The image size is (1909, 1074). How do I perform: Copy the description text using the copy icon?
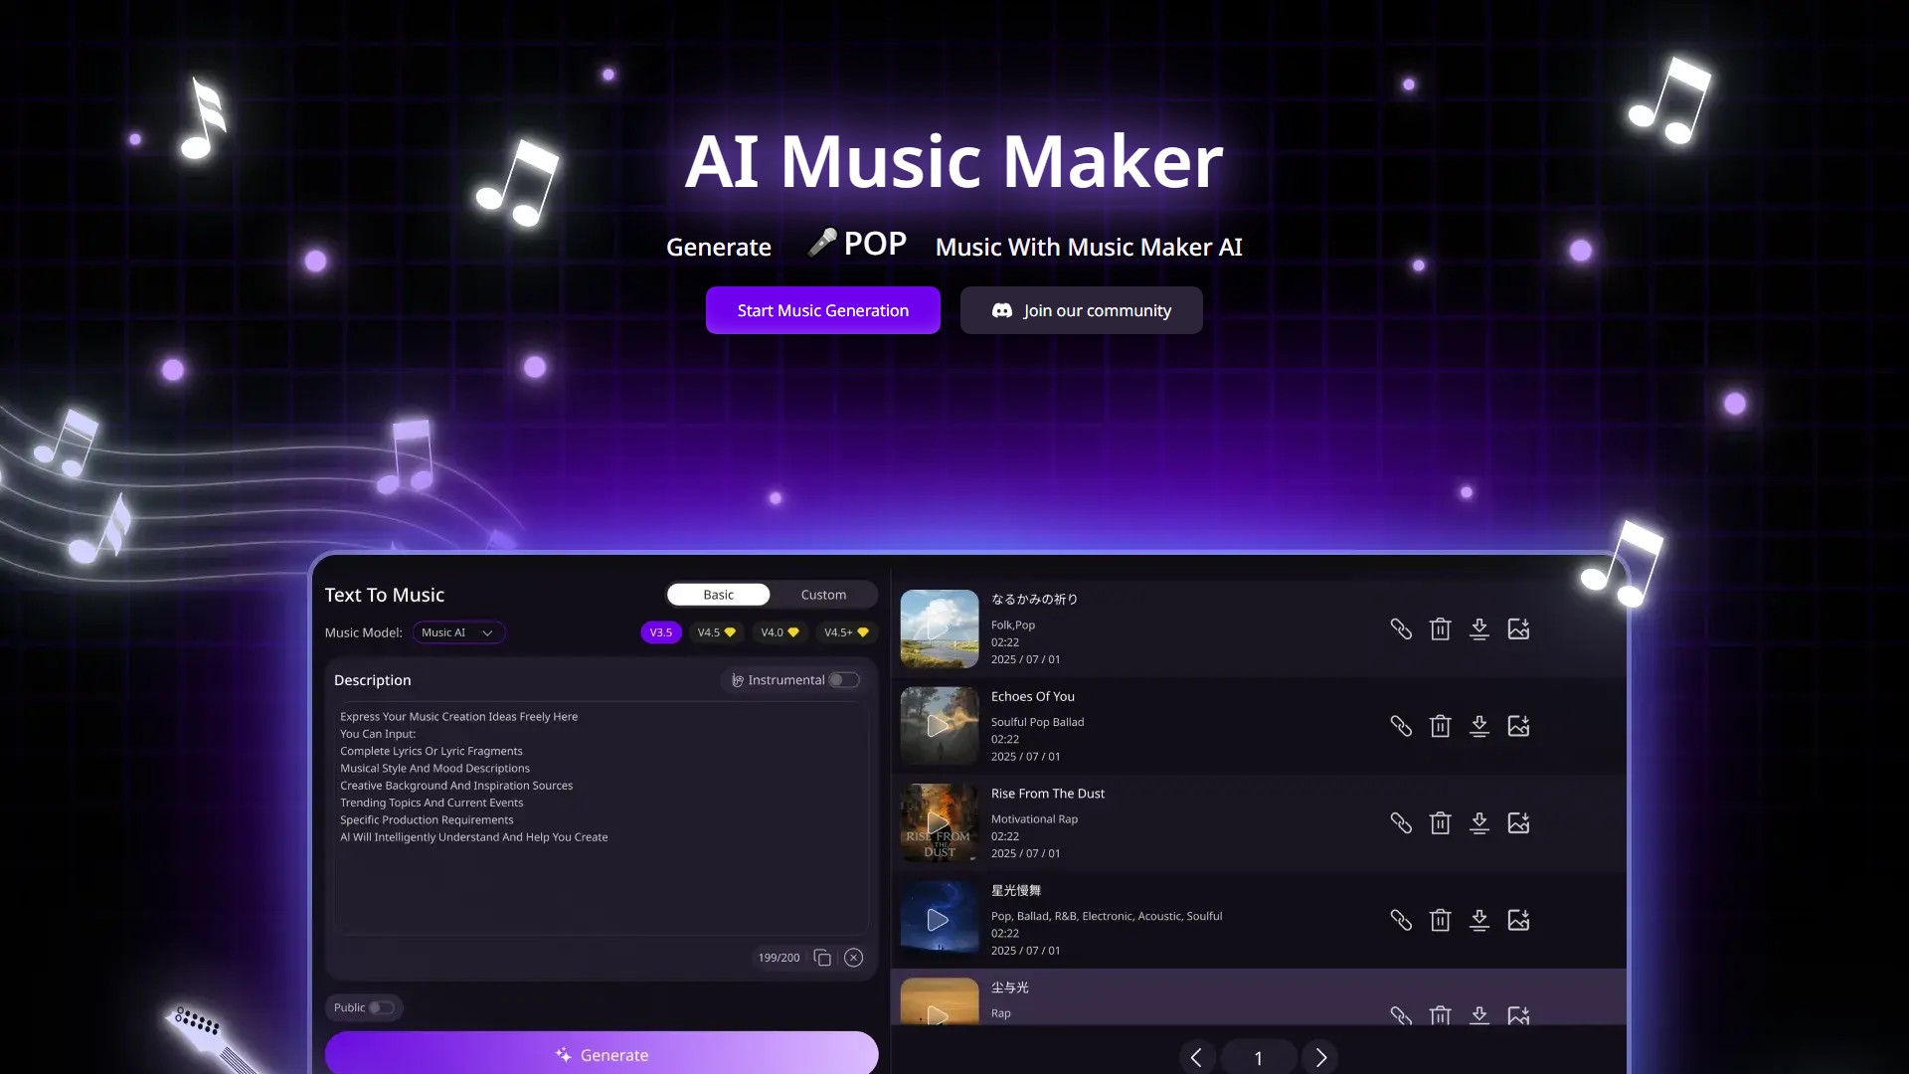[823, 957]
